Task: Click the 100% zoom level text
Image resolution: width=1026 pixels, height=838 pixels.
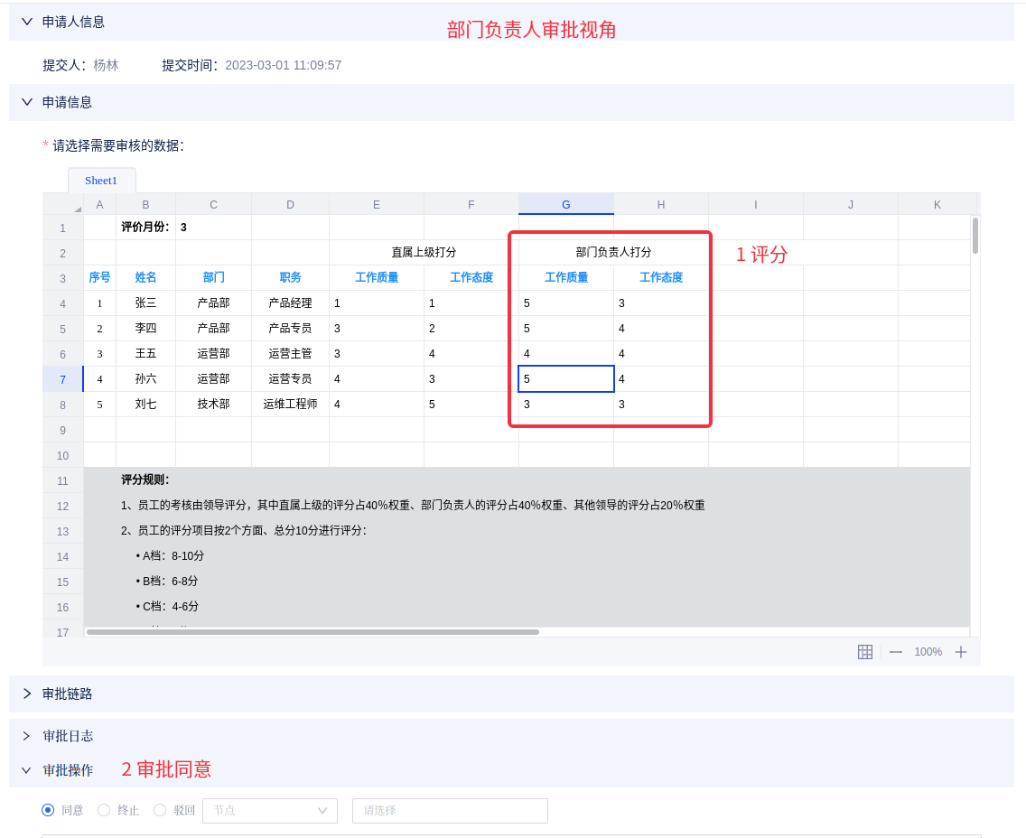Action: pyautogui.click(x=928, y=652)
